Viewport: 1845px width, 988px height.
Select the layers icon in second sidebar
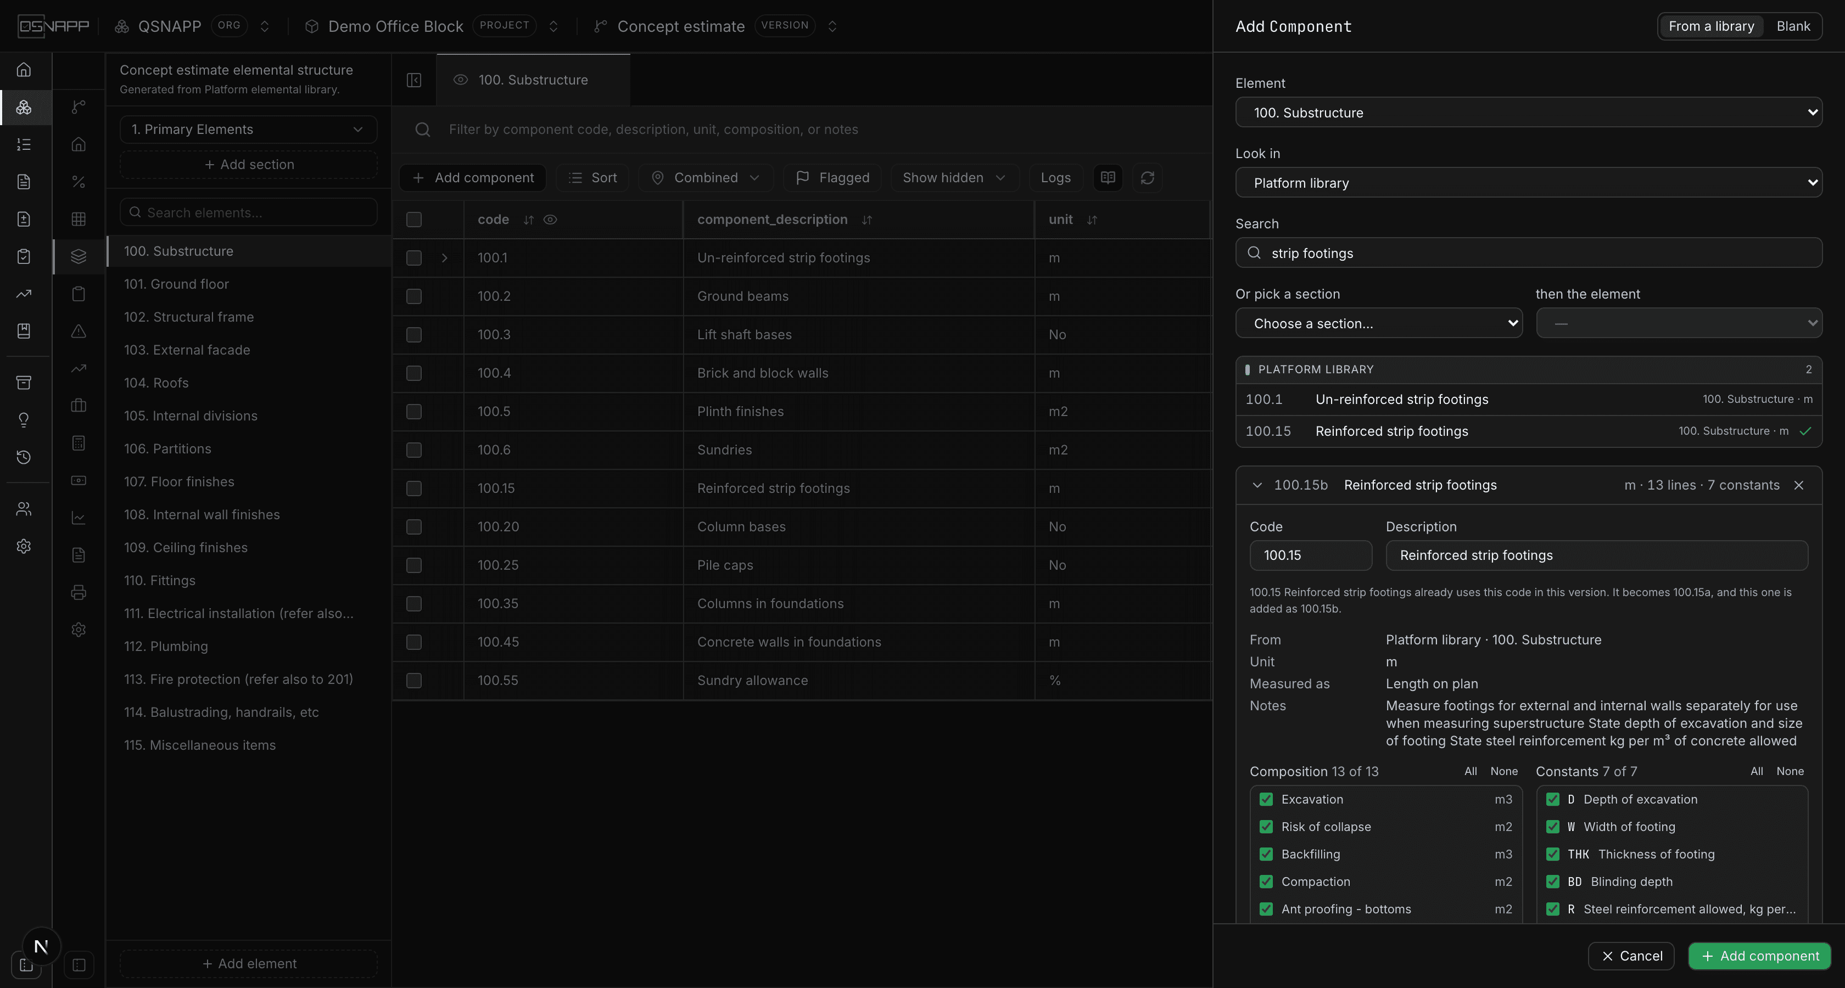pyautogui.click(x=79, y=256)
